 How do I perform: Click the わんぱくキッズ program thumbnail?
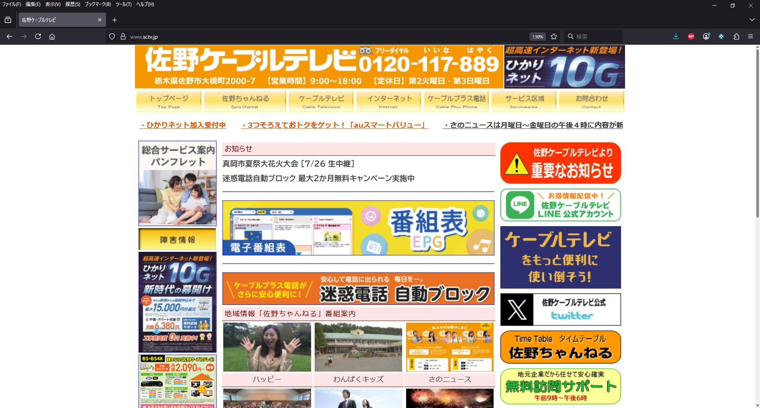coord(358,347)
